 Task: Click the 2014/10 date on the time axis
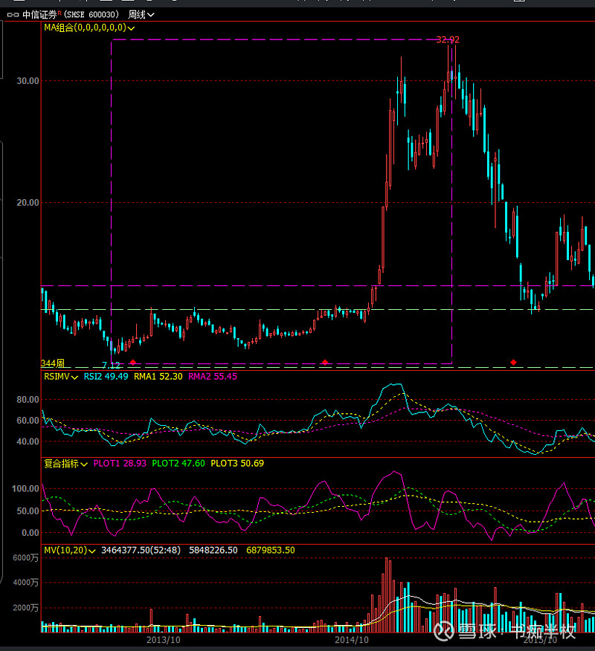(x=352, y=640)
